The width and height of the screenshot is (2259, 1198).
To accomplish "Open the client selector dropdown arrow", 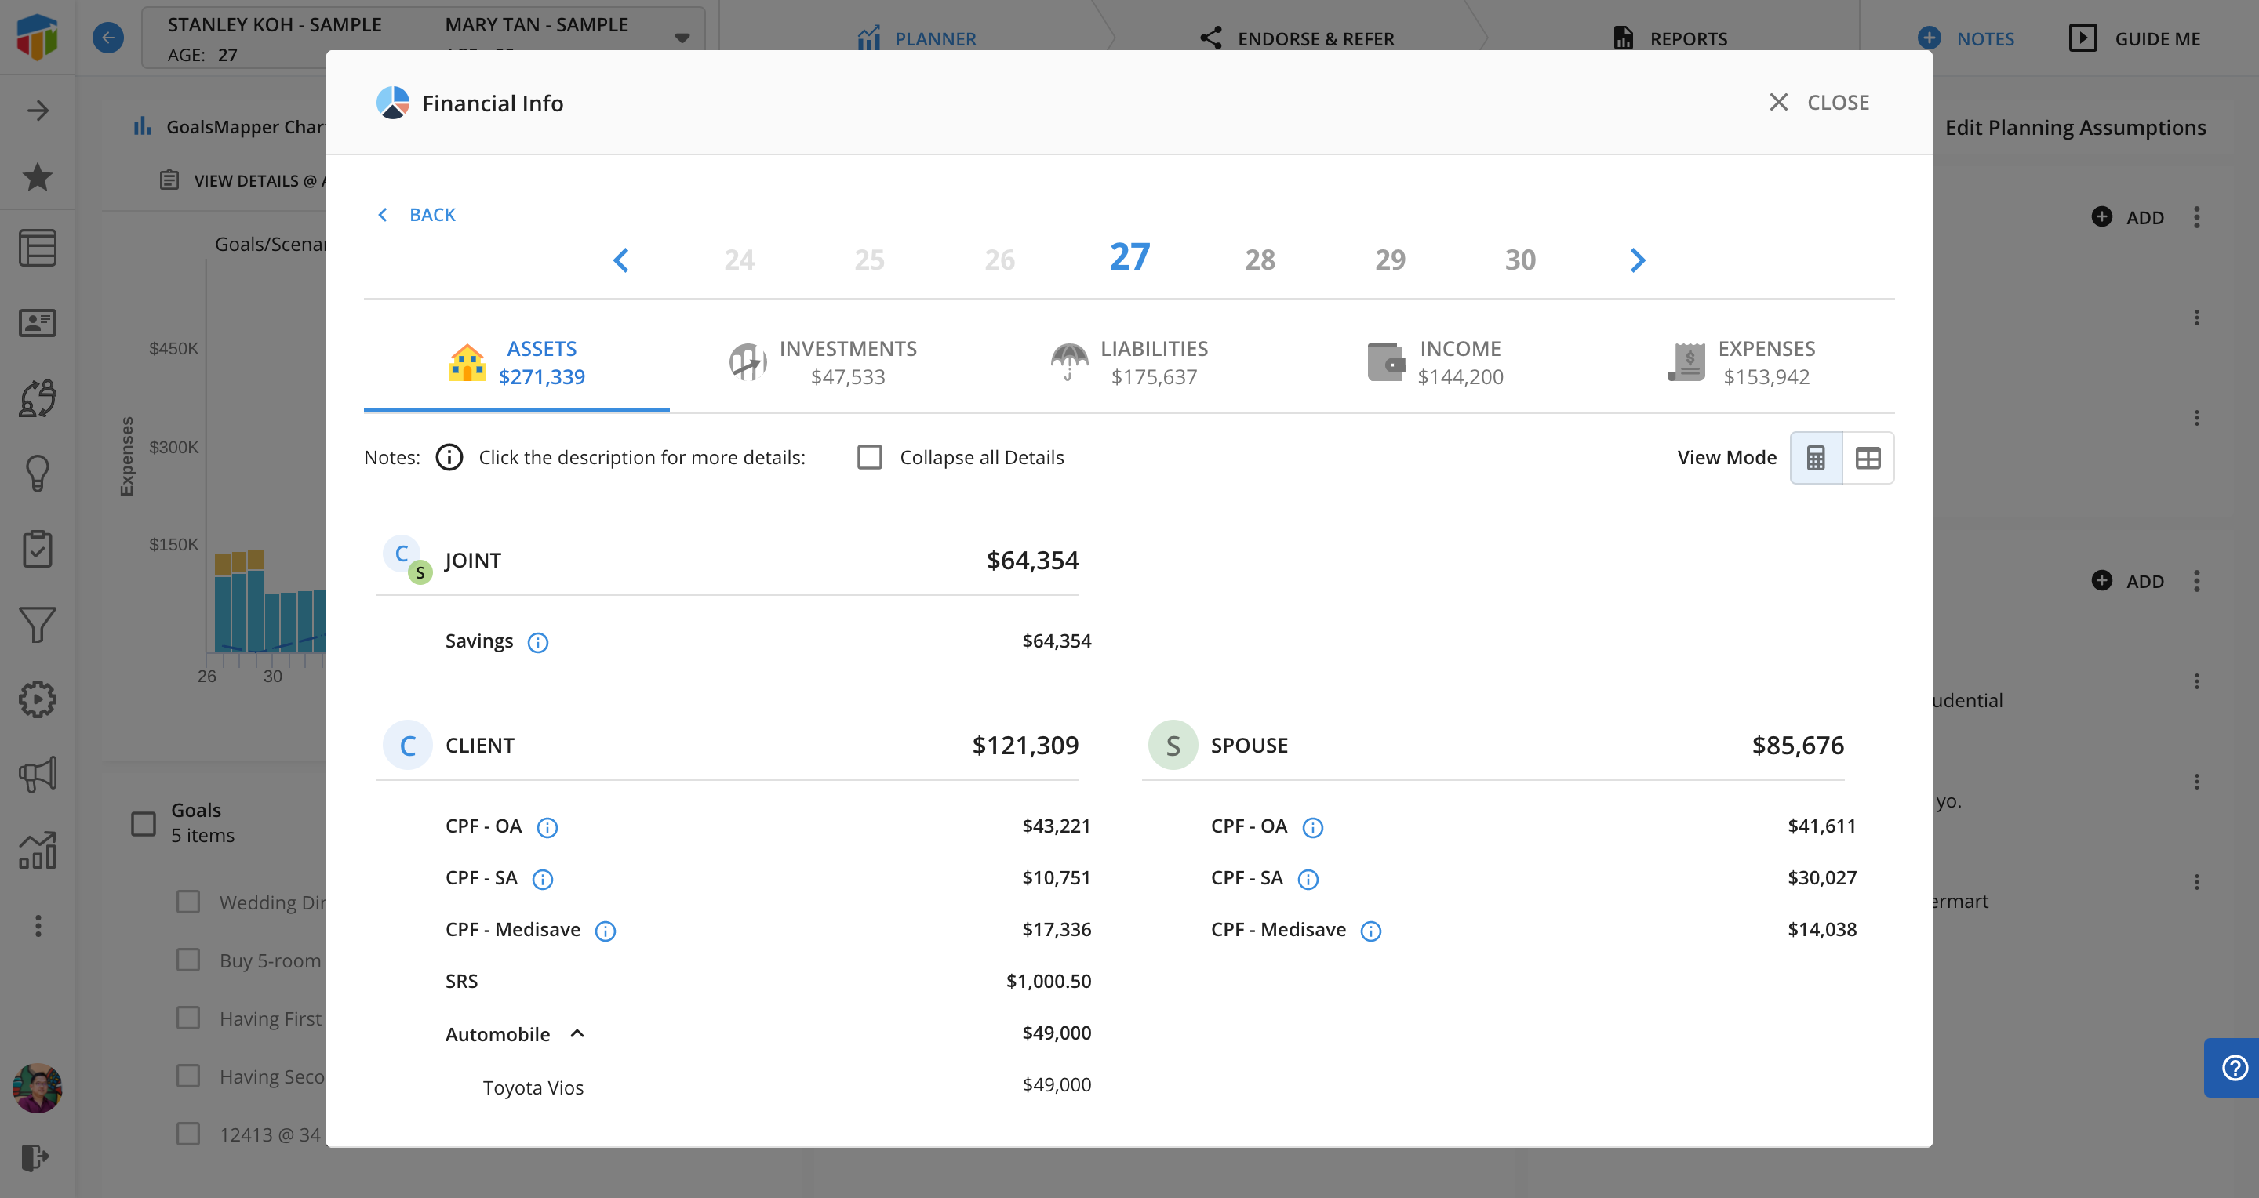I will 682,38.
